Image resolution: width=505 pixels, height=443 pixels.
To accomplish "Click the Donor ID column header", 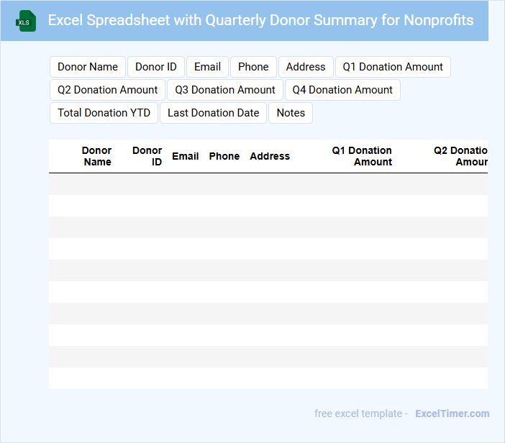I will (x=147, y=156).
